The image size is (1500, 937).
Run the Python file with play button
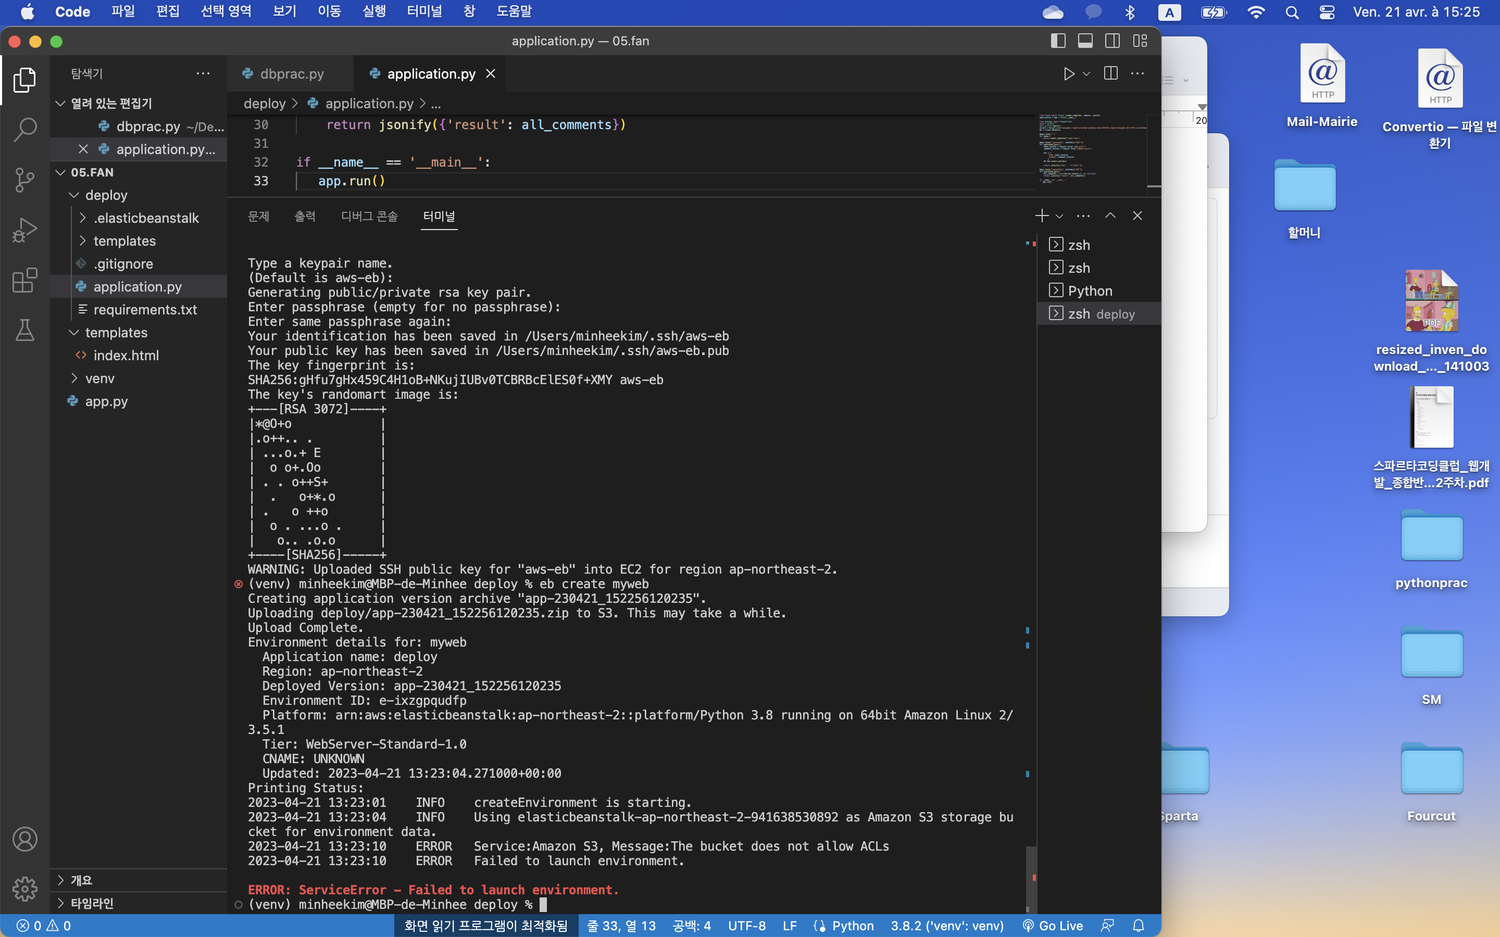1069,74
